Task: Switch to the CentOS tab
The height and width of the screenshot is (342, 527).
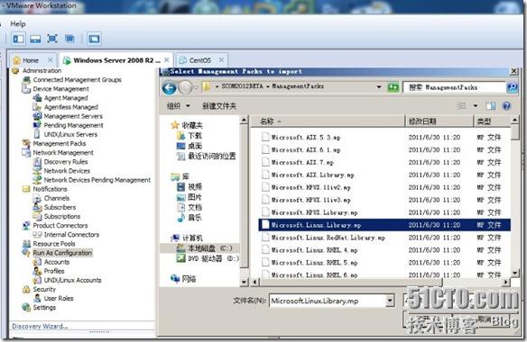Action: point(200,60)
